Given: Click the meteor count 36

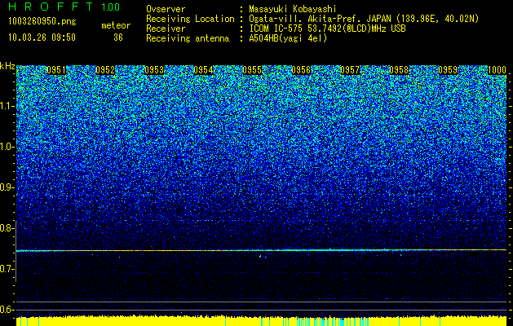Looking at the screenshot, I should coord(118,37).
